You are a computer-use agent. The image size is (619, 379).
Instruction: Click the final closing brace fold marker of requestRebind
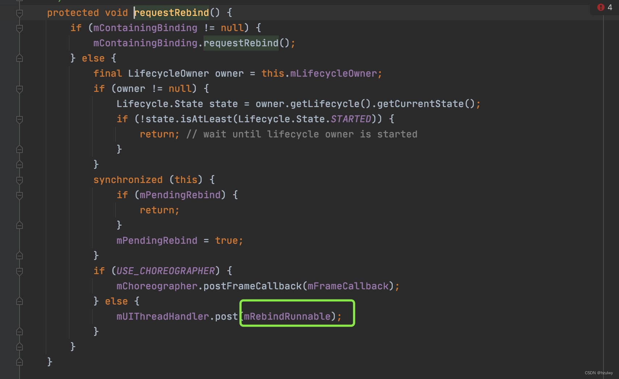click(x=20, y=362)
